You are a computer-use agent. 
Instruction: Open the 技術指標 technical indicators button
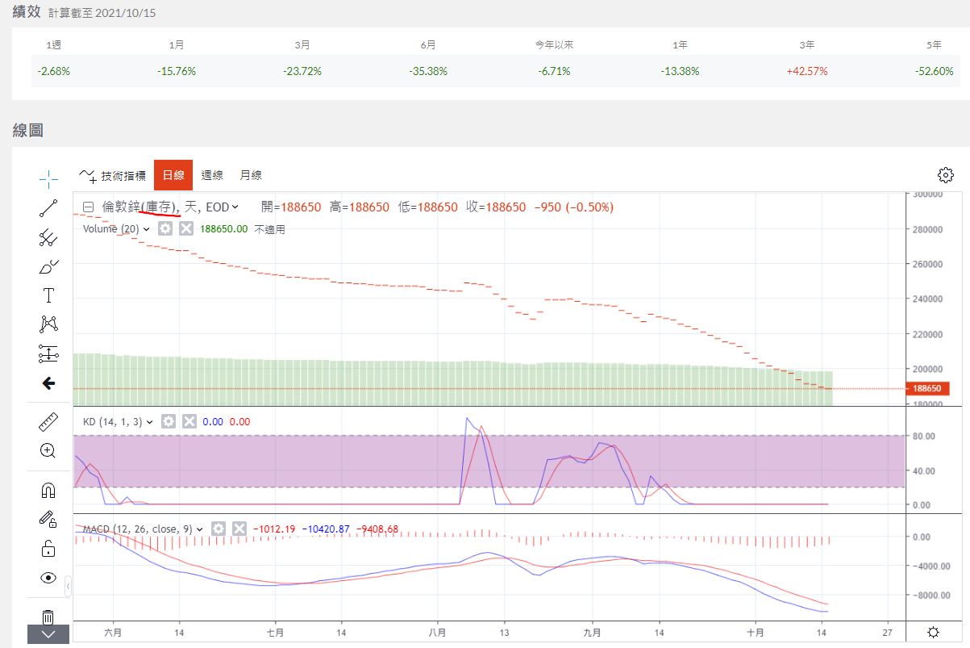point(113,175)
